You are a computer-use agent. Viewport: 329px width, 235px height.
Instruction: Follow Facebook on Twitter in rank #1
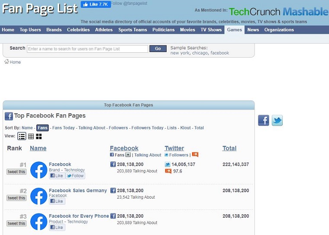pyautogui.click(x=75, y=176)
